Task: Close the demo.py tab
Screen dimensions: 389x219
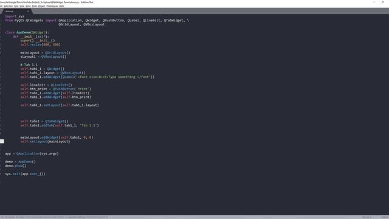Action: click(28, 11)
